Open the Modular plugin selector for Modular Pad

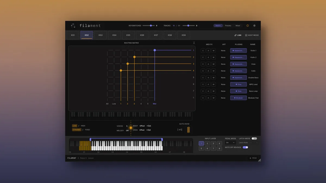pos(239,98)
